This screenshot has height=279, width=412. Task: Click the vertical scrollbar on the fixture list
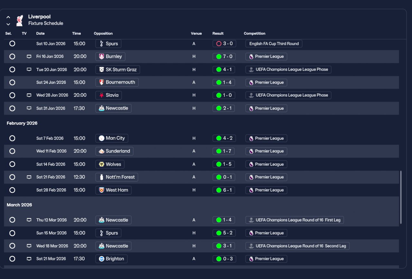coord(401,197)
